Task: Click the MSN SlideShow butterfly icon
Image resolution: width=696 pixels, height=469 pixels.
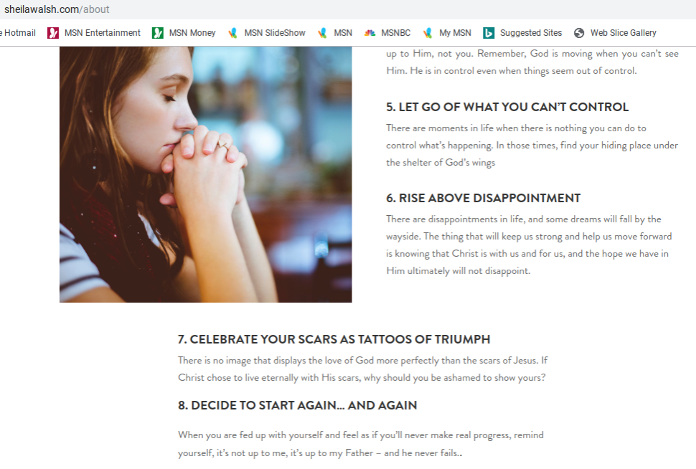Action: pyautogui.click(x=232, y=33)
